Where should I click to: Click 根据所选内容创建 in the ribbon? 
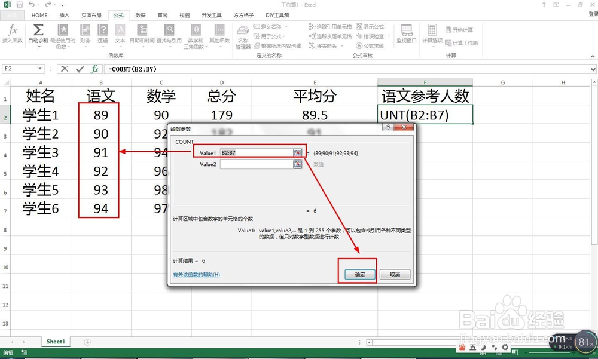(277, 46)
